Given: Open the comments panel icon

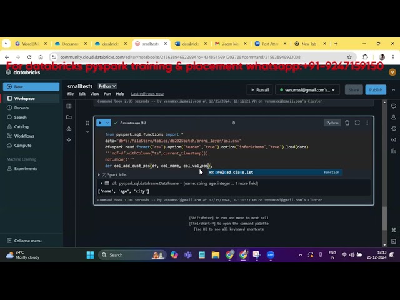Looking at the screenshot, I should pyautogui.click(x=394, y=106).
